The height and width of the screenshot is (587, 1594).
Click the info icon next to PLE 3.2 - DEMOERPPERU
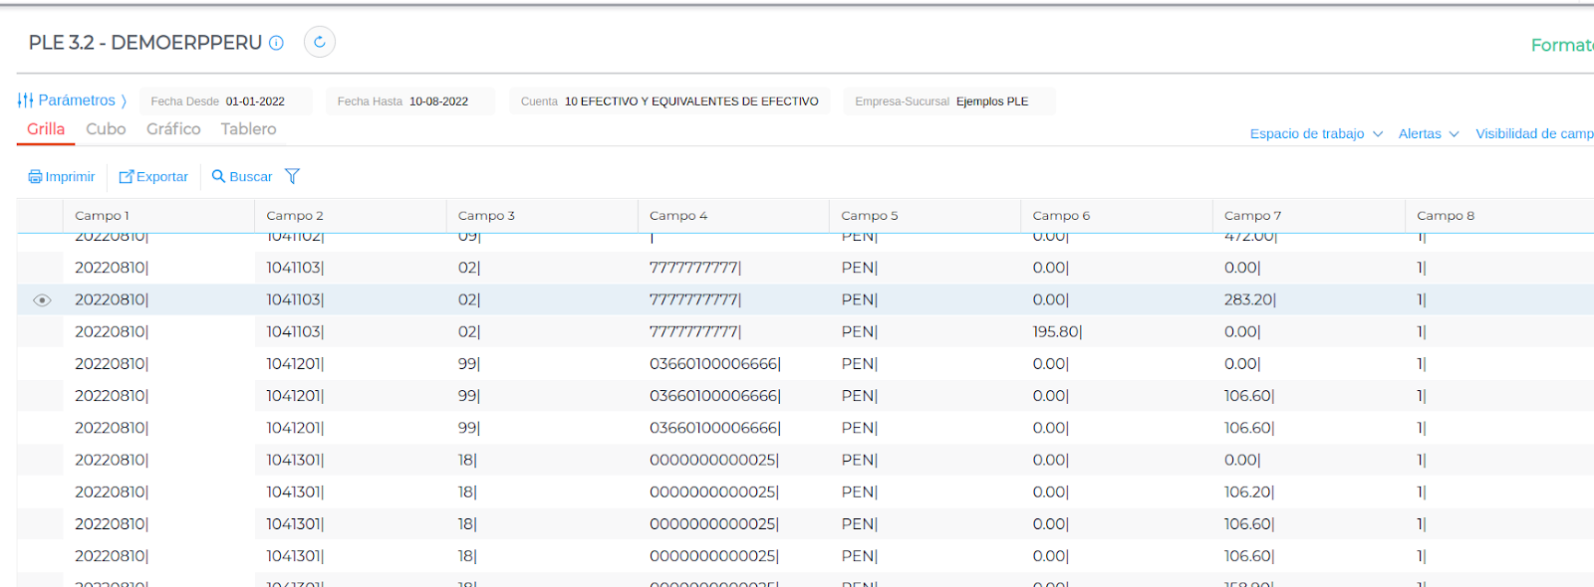click(x=277, y=43)
